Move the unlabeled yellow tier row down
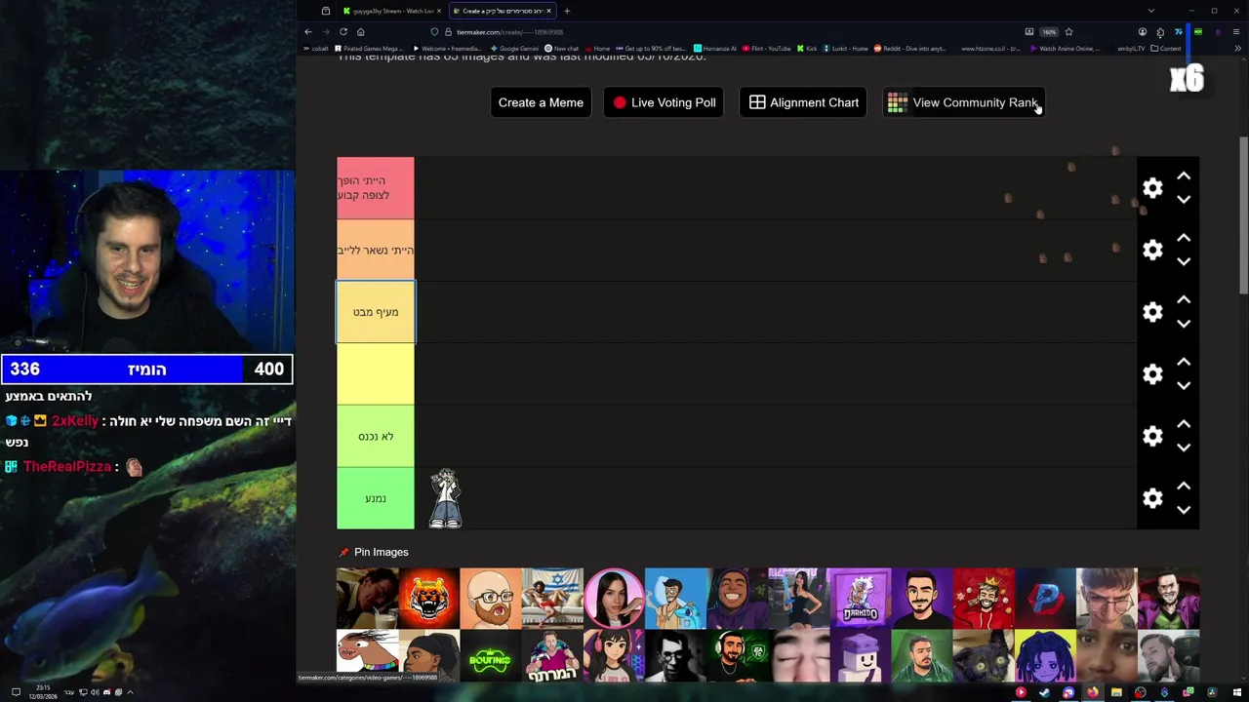The width and height of the screenshot is (1249, 702). pos(1184,386)
